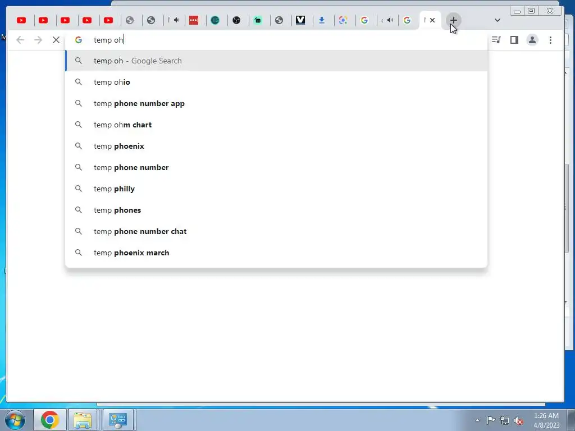Viewport: 575px width, 431px height.
Task: Choose the 'temp ohio' suggestion
Action: tap(276, 82)
